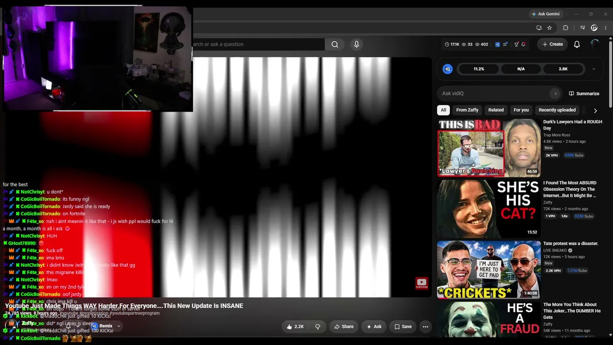
Task: Click the magnifier search button
Action: click(335, 45)
